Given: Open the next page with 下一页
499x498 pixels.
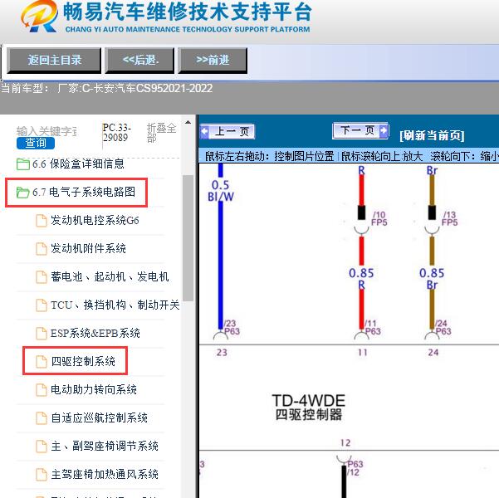Looking at the screenshot, I should (x=360, y=130).
